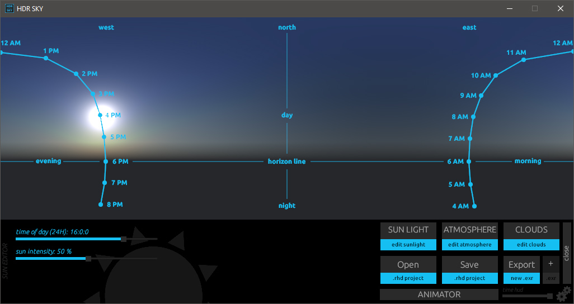This screenshot has width=574, height=304.
Task: Click the gear settings icon
Action: [x=563, y=294]
